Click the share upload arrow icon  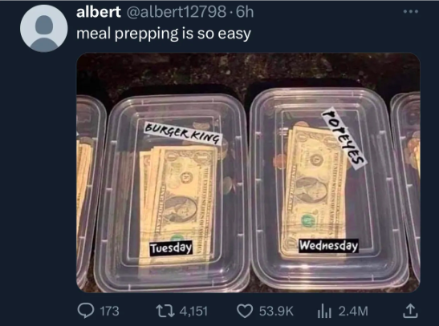tap(410, 311)
